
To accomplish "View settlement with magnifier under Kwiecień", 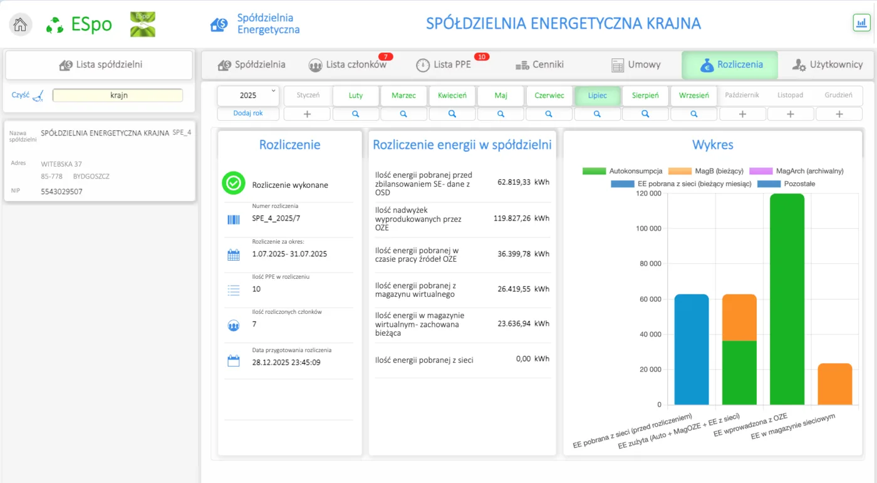I will point(452,114).
